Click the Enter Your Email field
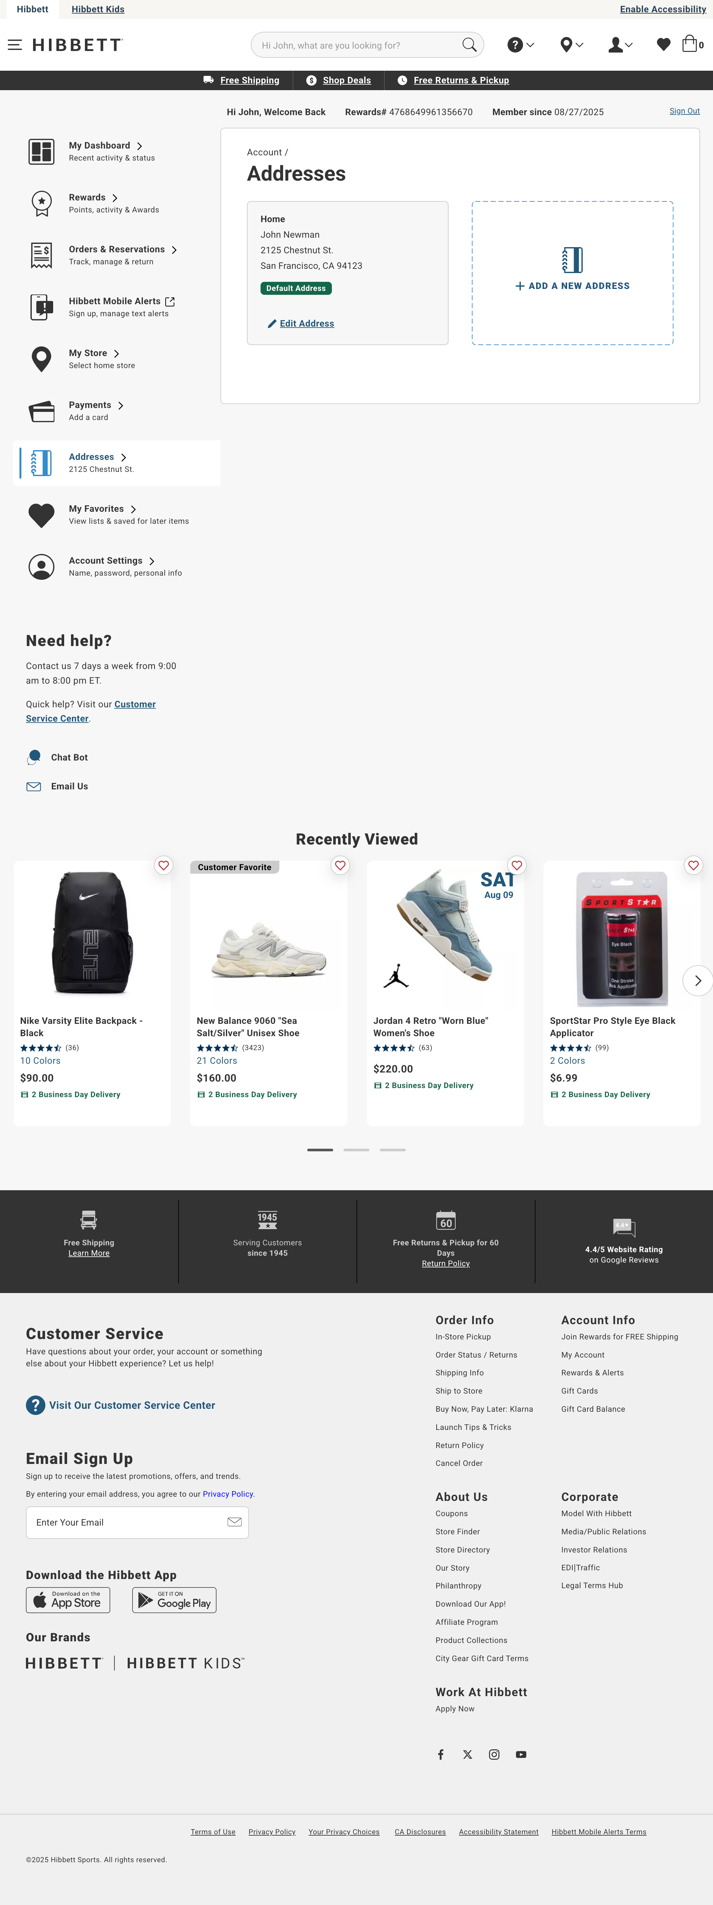The image size is (713, 1905). (x=129, y=1522)
